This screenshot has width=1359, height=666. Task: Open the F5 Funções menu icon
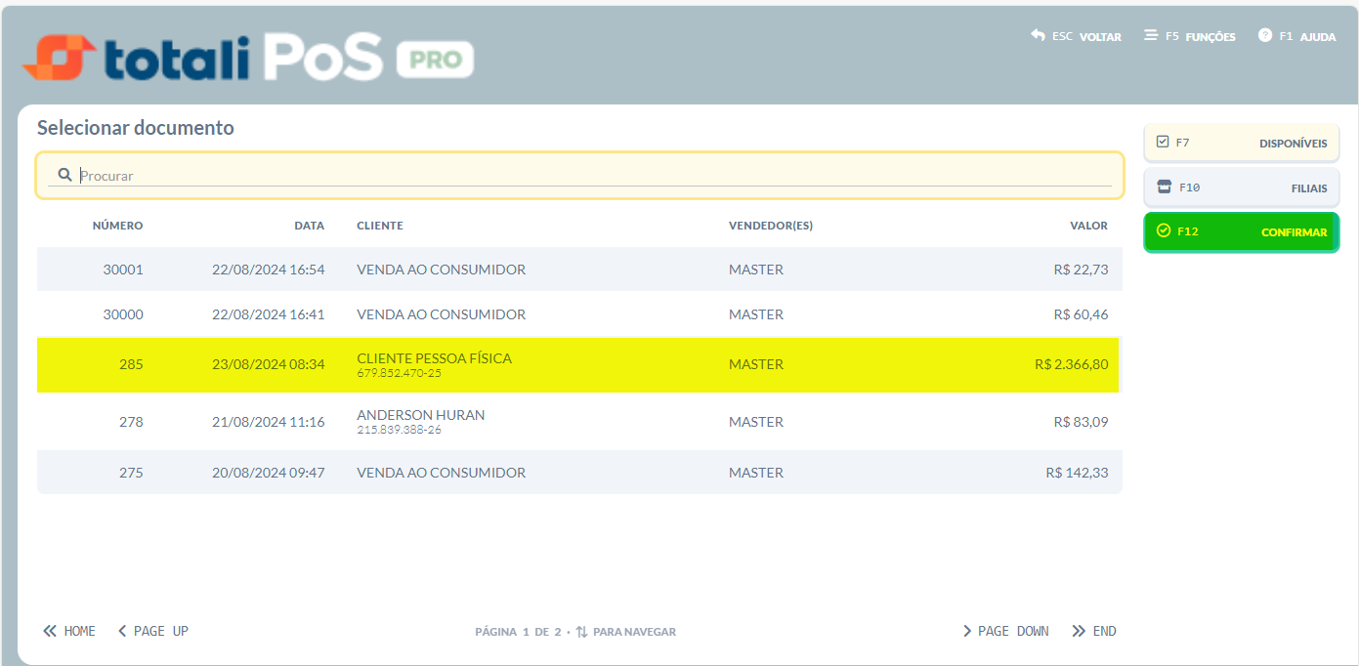(x=1151, y=35)
